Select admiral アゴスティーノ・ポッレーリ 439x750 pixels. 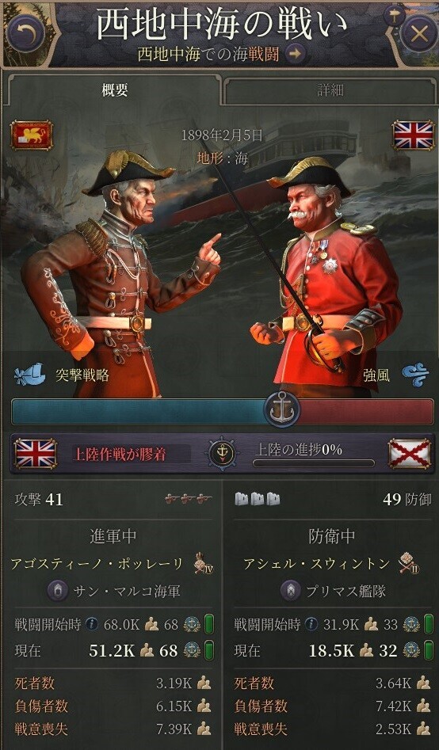point(97,564)
